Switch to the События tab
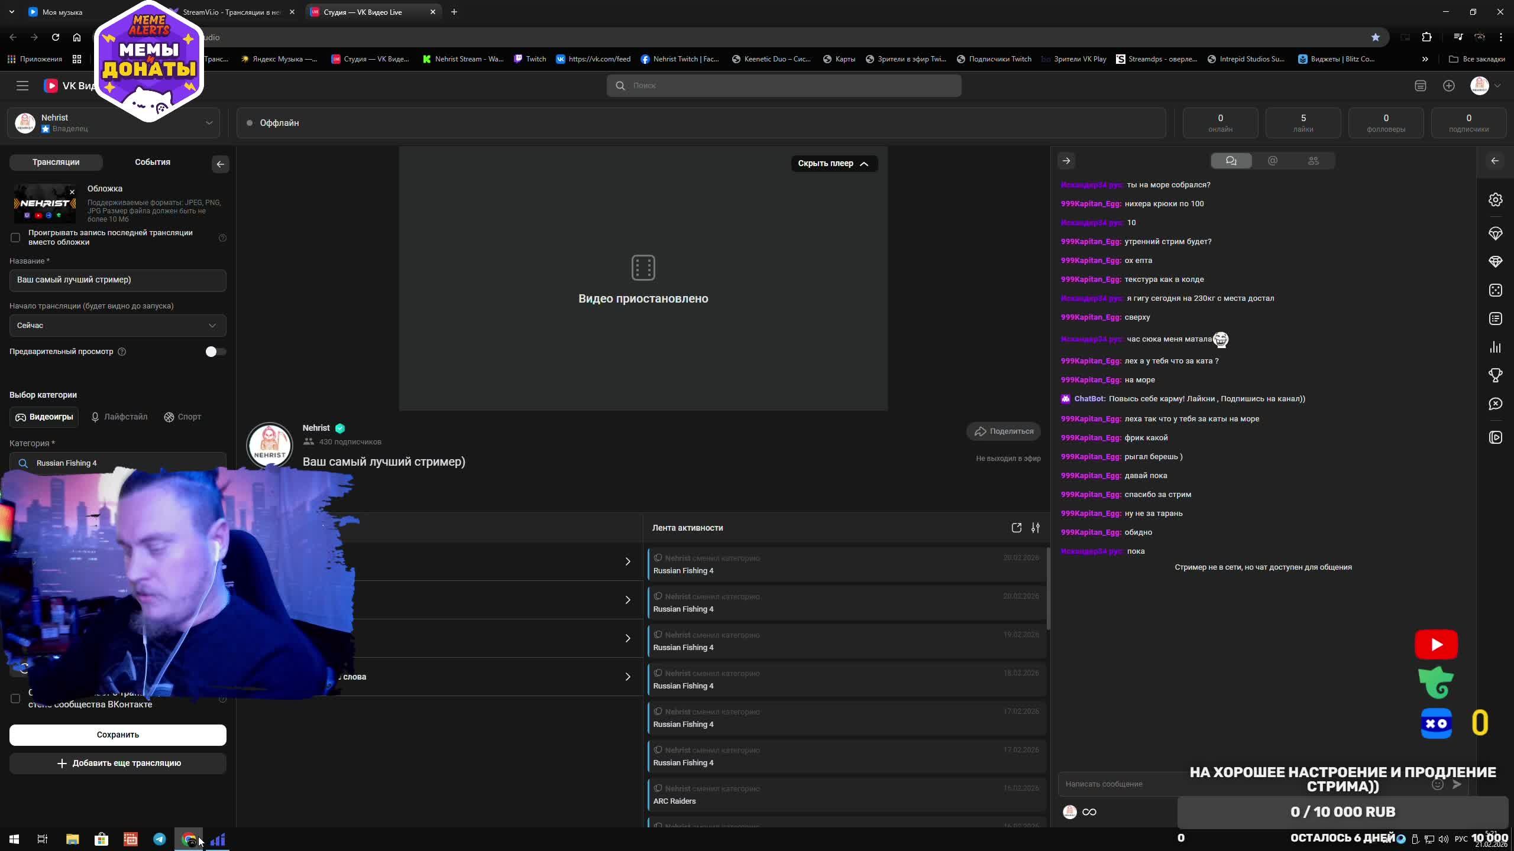Screen dimensions: 1514x851 coord(153,162)
